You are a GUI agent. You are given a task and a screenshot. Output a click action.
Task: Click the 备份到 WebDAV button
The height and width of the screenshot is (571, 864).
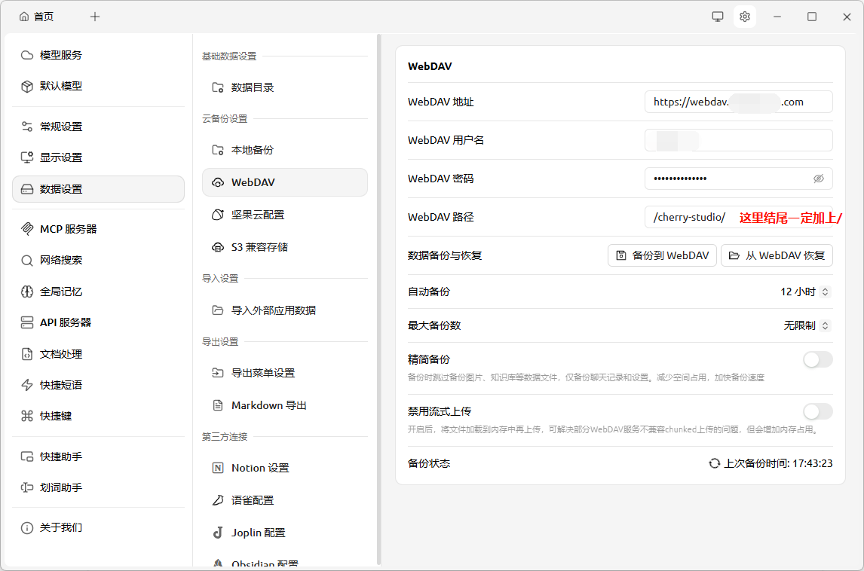point(662,255)
